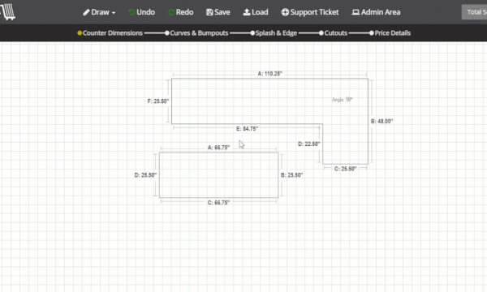Click the green Redo arrow icon
The height and width of the screenshot is (292, 487).
click(170, 12)
